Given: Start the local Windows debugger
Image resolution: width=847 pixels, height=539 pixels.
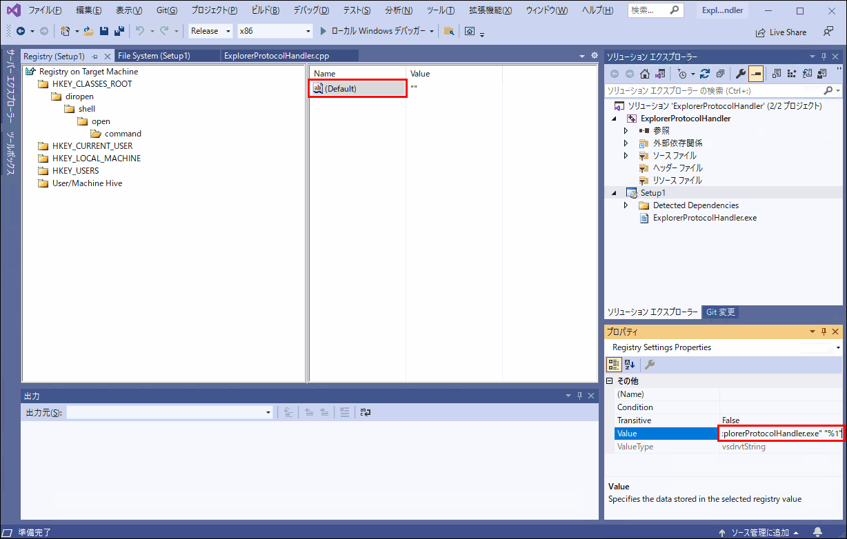Looking at the screenshot, I should coord(377,31).
